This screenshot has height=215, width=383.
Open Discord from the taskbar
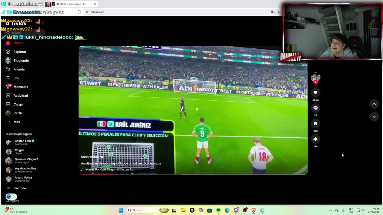point(236,210)
